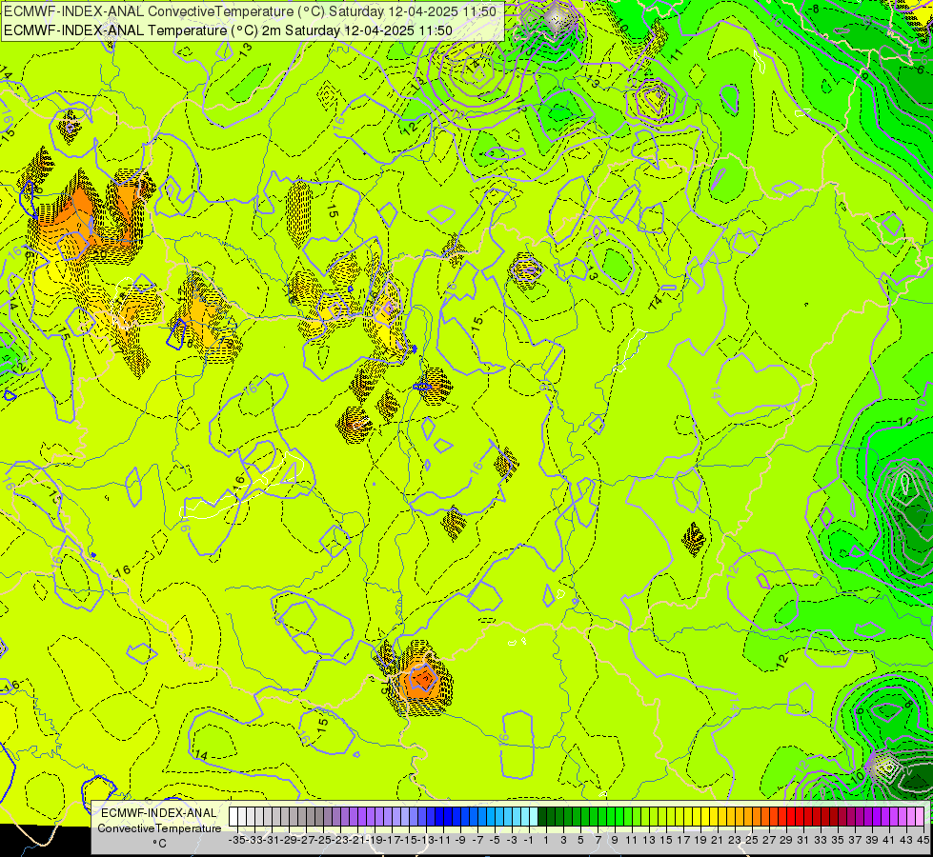Screen dimensions: 933x857
Task: Click the -25 value on the legend scale
Action: point(322,841)
